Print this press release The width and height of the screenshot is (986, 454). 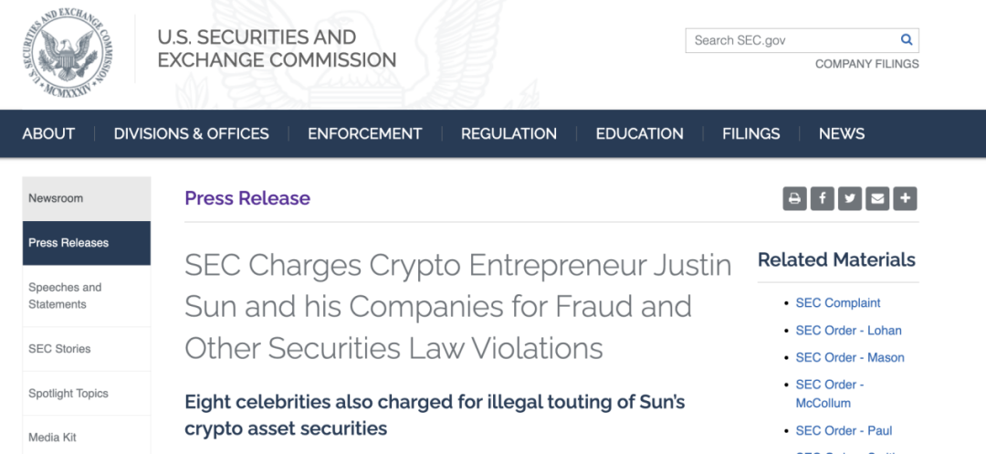794,198
